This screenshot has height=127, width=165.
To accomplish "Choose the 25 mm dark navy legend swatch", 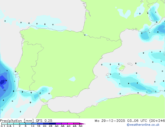I will point(53,124).
